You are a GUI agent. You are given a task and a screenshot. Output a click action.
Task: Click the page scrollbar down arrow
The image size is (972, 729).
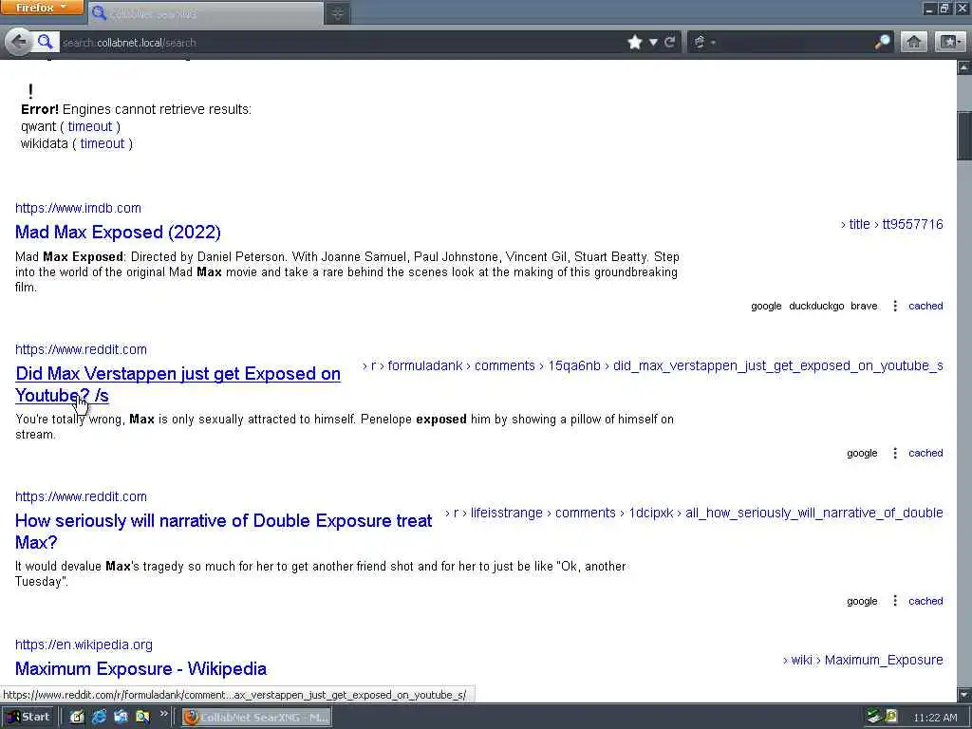tap(964, 694)
